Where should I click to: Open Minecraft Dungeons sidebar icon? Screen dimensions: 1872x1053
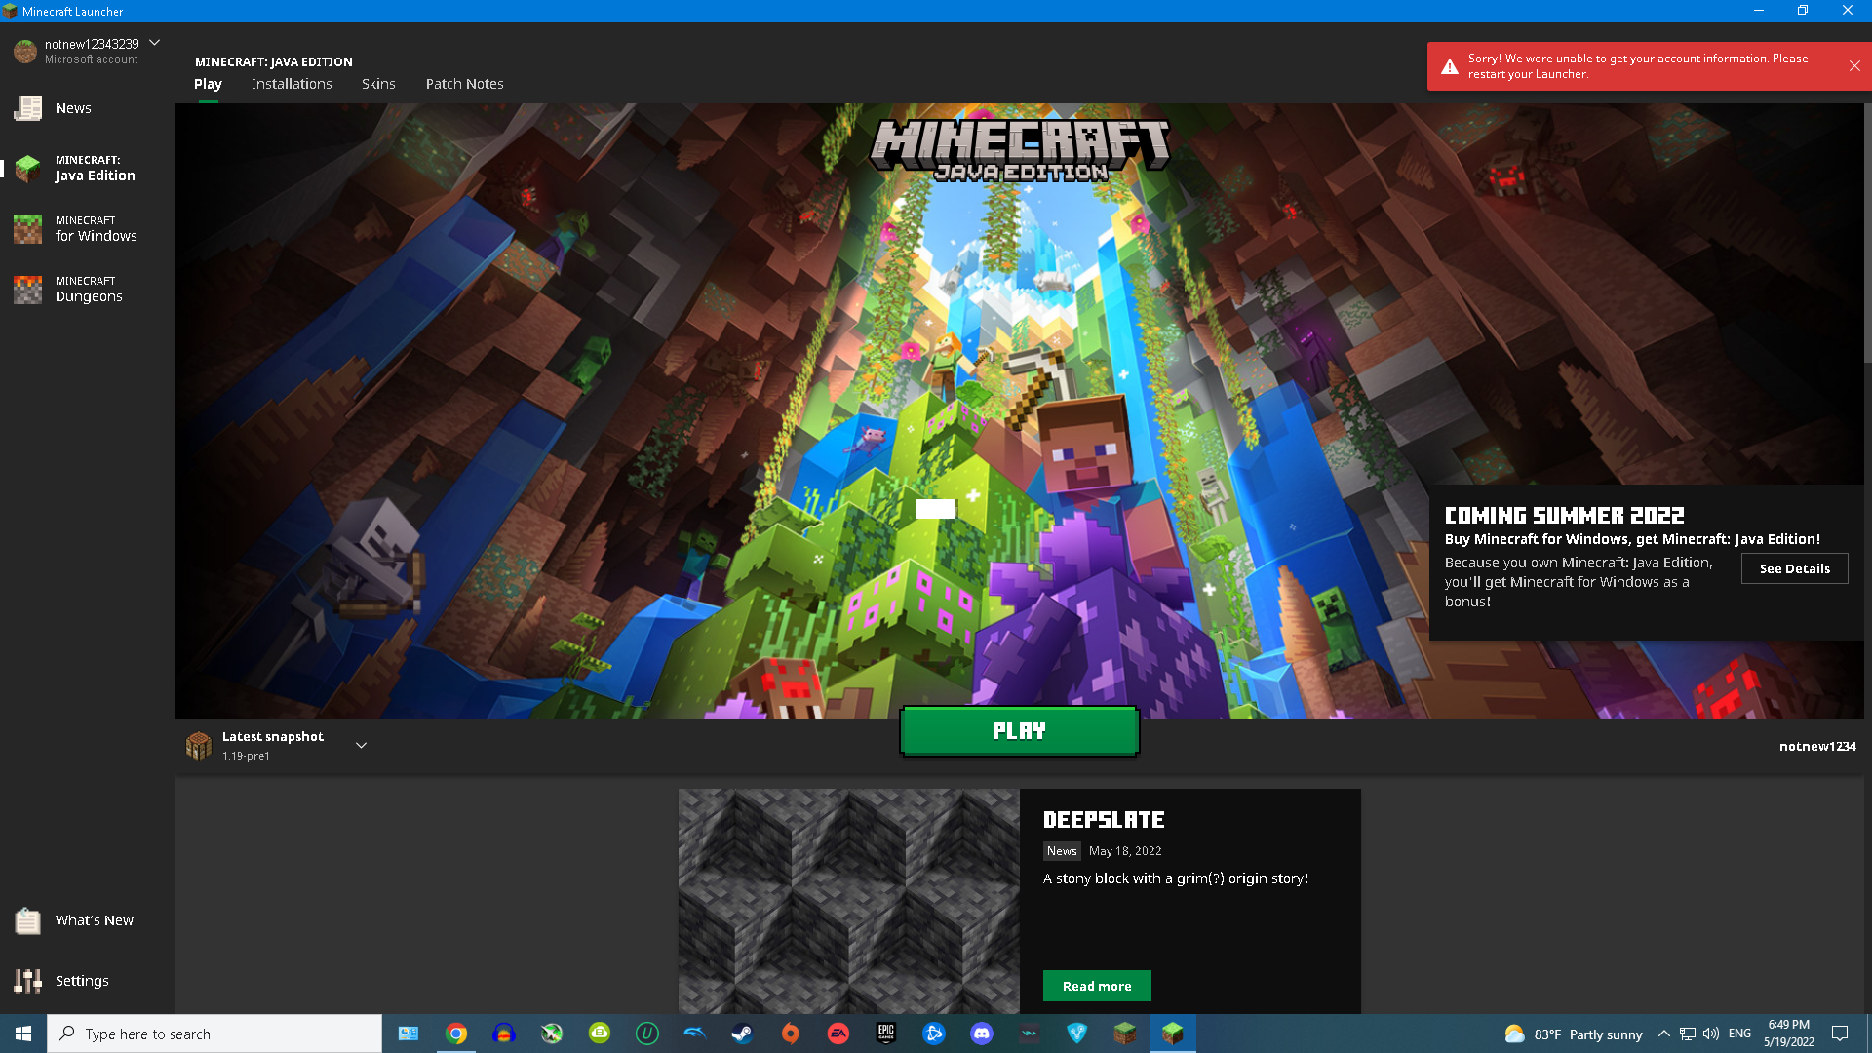coord(28,290)
